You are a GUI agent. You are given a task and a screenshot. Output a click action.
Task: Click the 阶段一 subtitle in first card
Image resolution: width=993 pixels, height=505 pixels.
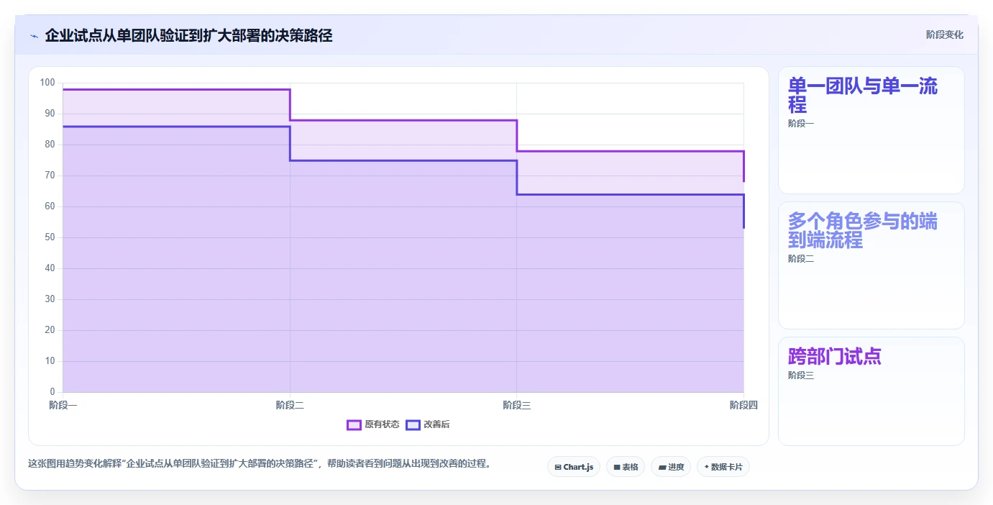click(x=801, y=124)
